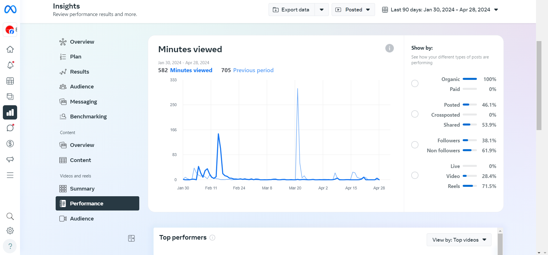Click the Meta logo icon
Viewport: 548px width, 255px height.
coord(10,9)
